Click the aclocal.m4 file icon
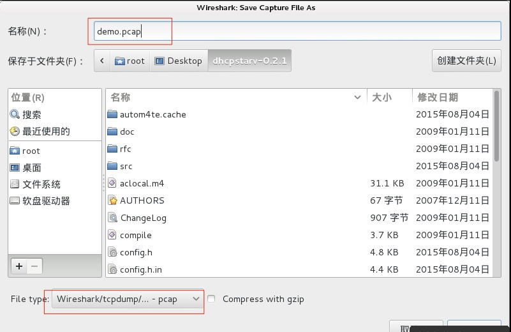This screenshot has height=332, width=511. coord(112,183)
